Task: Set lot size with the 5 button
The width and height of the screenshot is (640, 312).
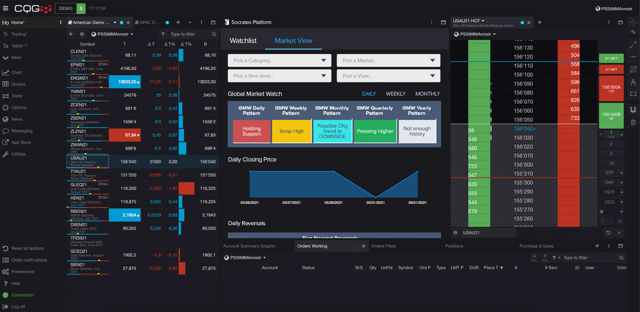Action: [611, 154]
